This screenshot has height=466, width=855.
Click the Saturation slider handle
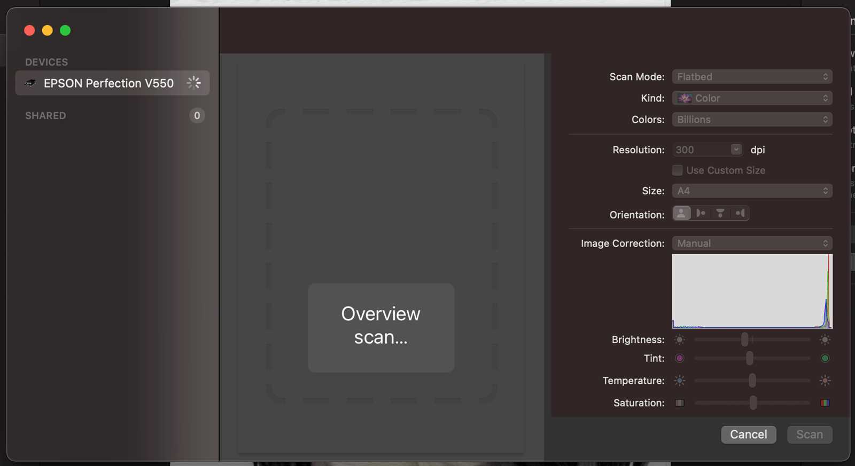point(753,403)
